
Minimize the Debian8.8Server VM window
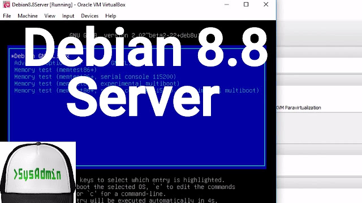(227, 5)
